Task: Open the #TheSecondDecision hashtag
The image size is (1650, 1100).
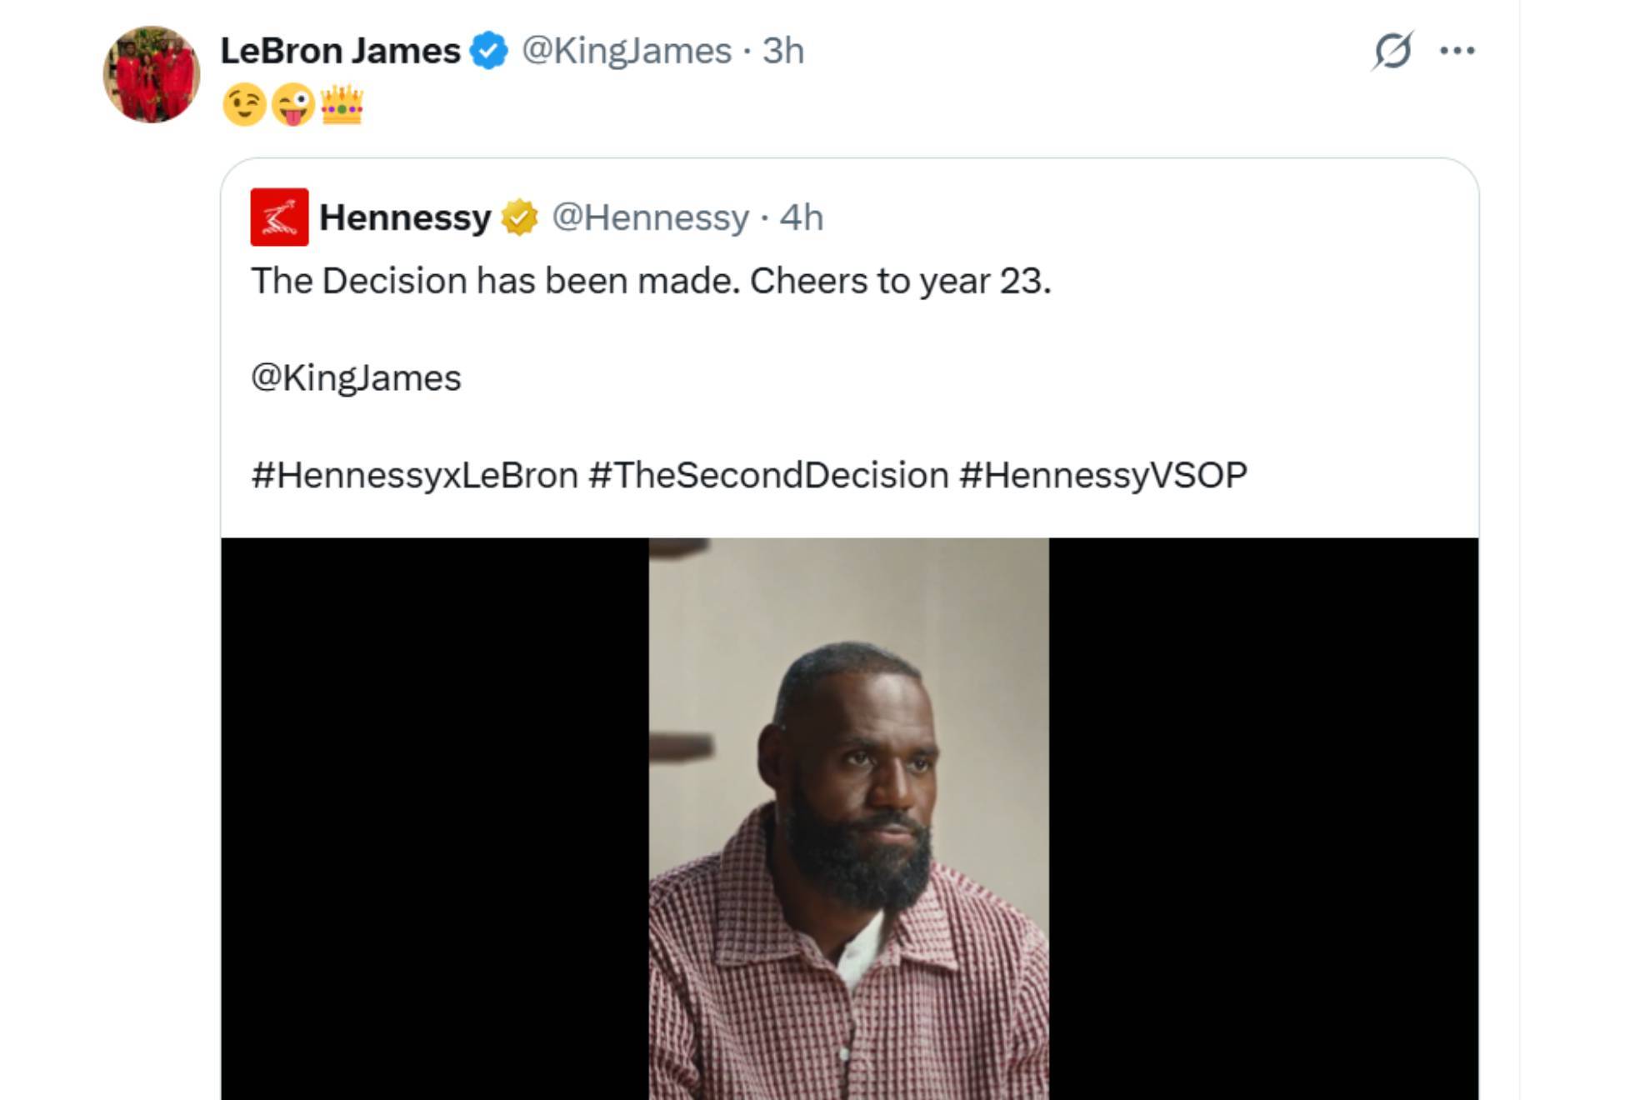Action: point(768,475)
